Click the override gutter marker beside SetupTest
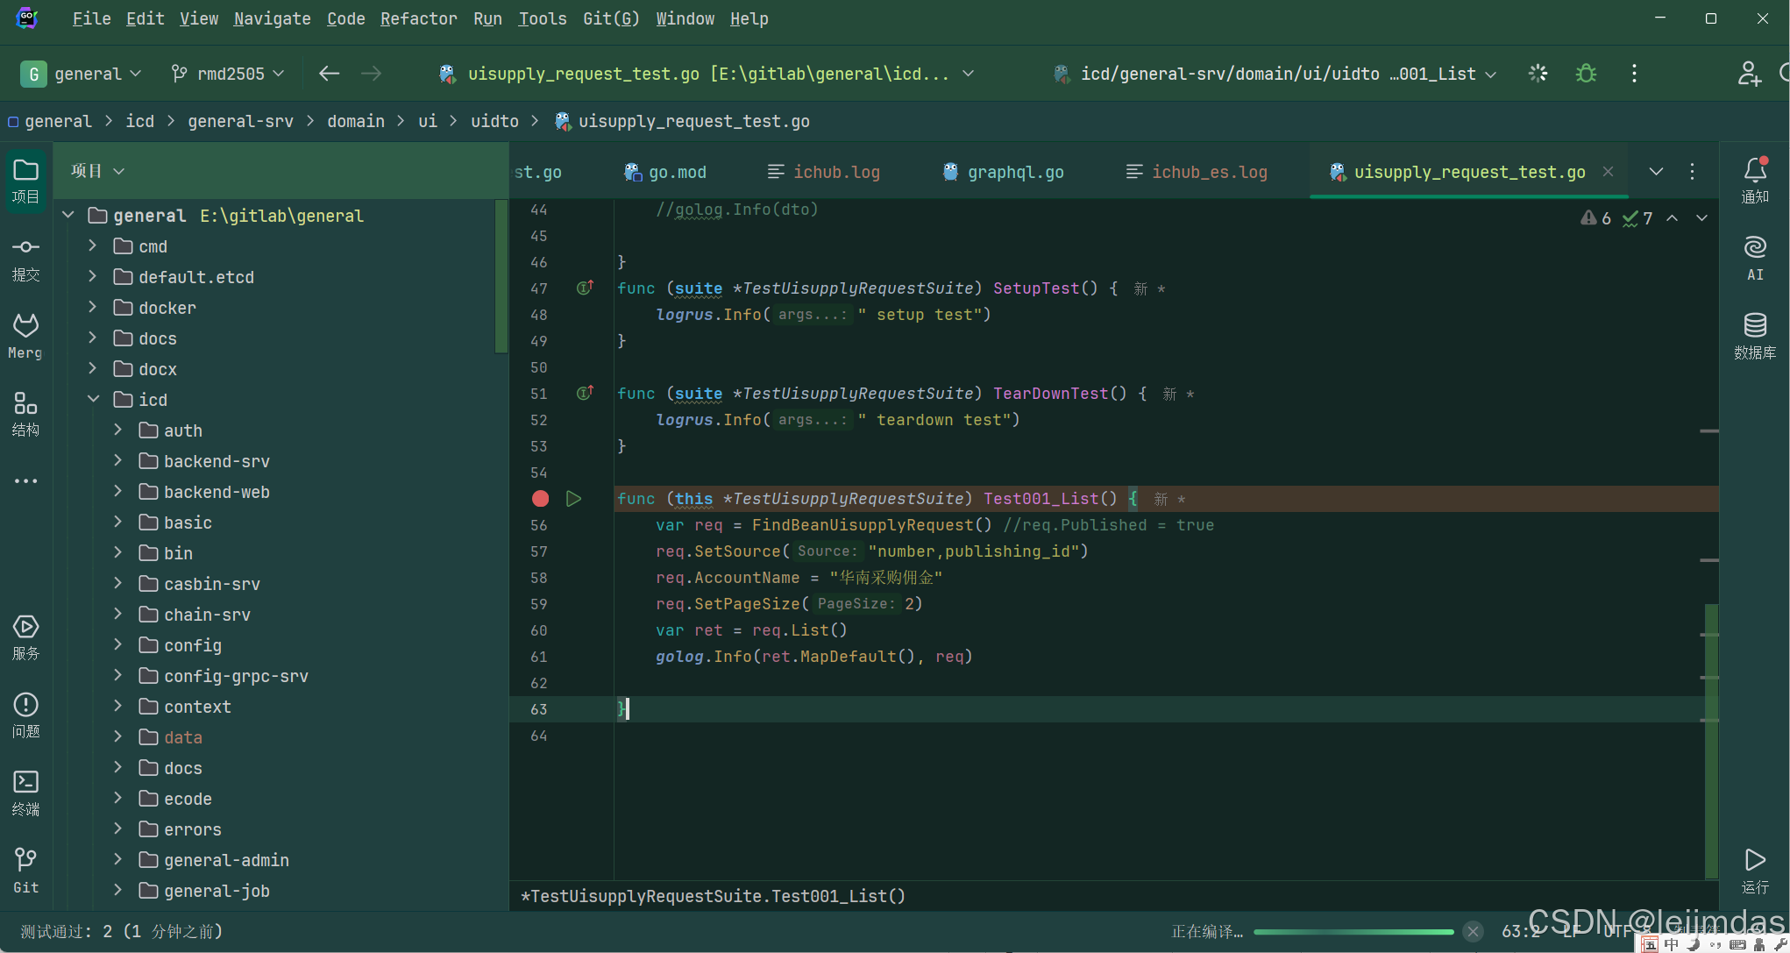 [x=585, y=288]
